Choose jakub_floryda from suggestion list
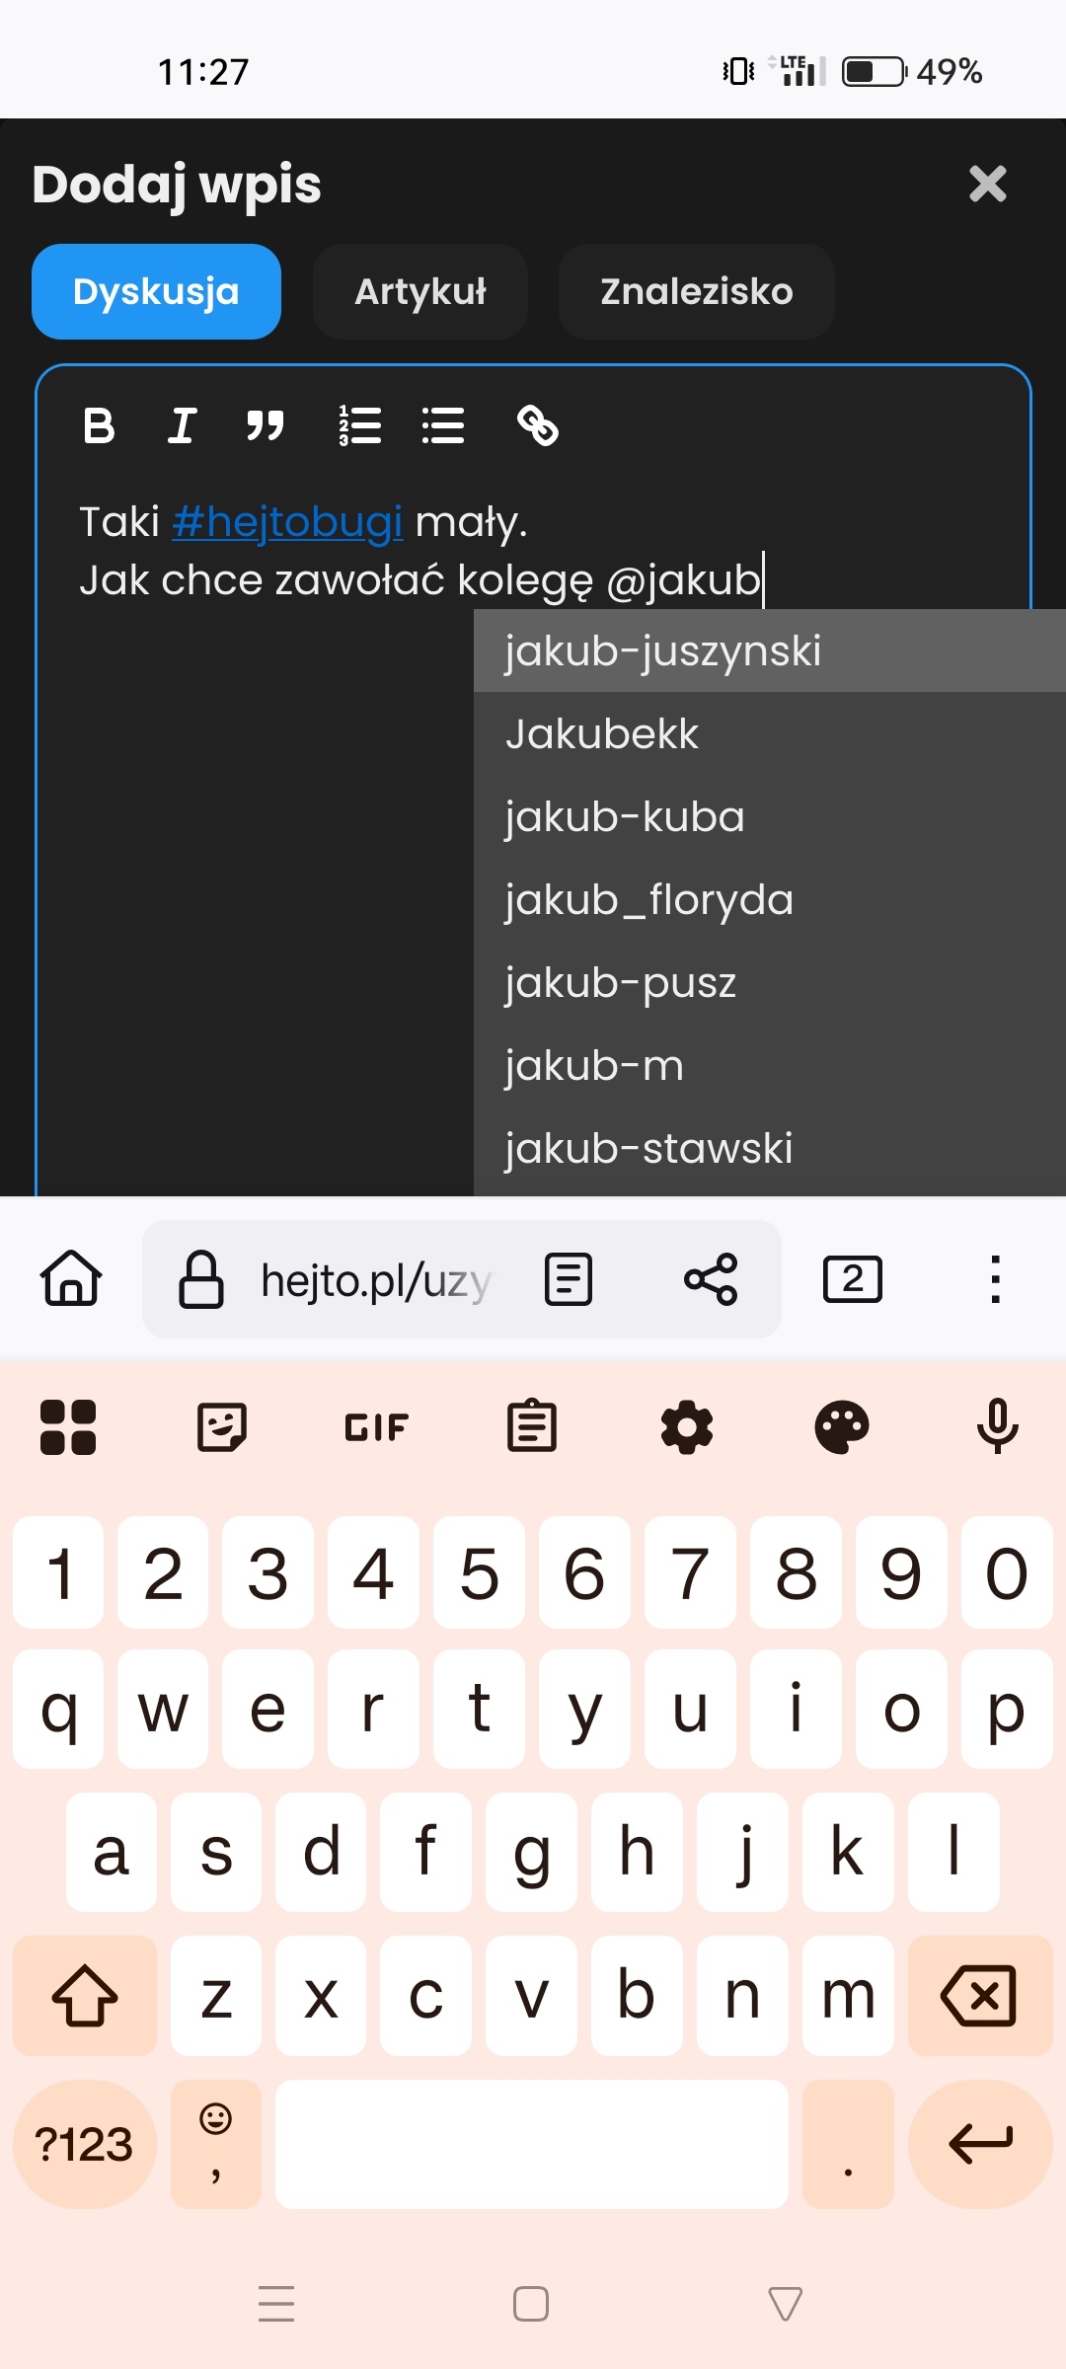 point(770,899)
